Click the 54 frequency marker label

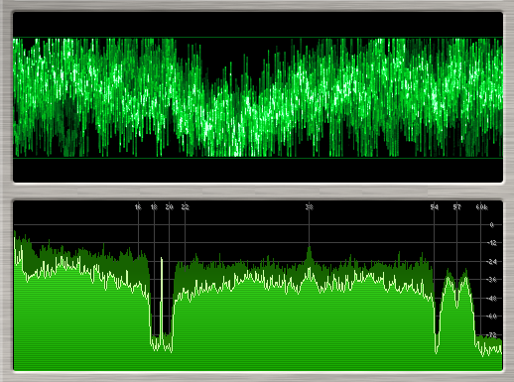pos(434,207)
